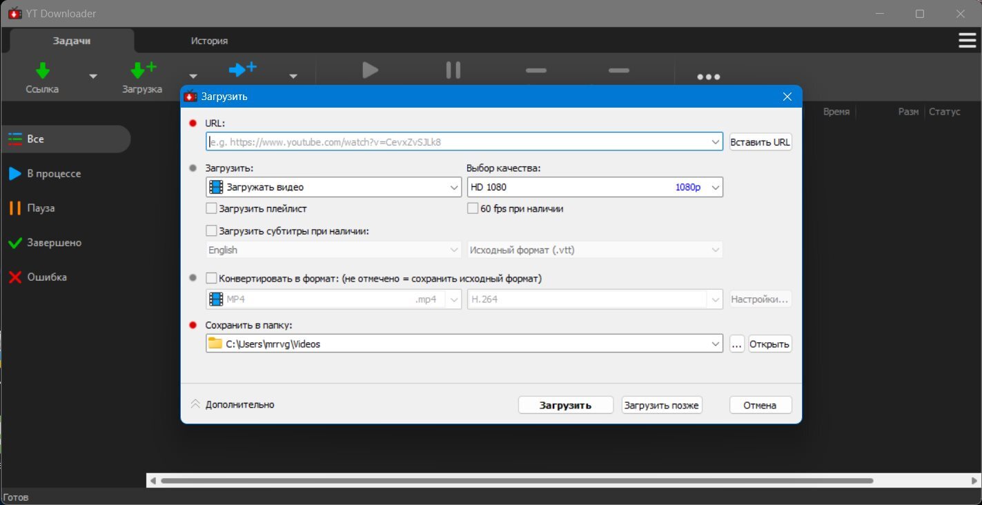Click the Загрузить позже button
This screenshot has width=982, height=505.
(x=662, y=405)
